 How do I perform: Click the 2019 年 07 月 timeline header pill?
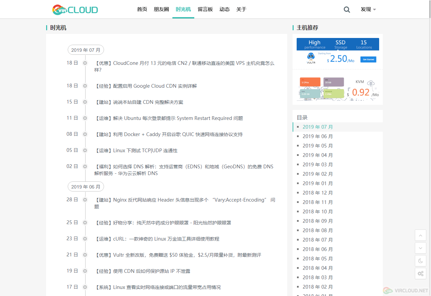click(86, 50)
